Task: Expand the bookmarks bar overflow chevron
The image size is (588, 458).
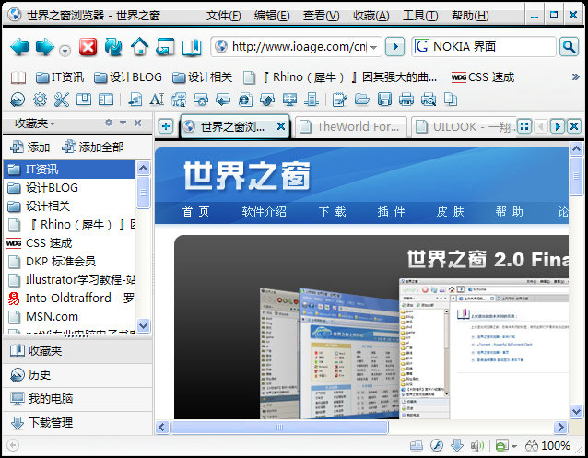Action: pos(575,77)
